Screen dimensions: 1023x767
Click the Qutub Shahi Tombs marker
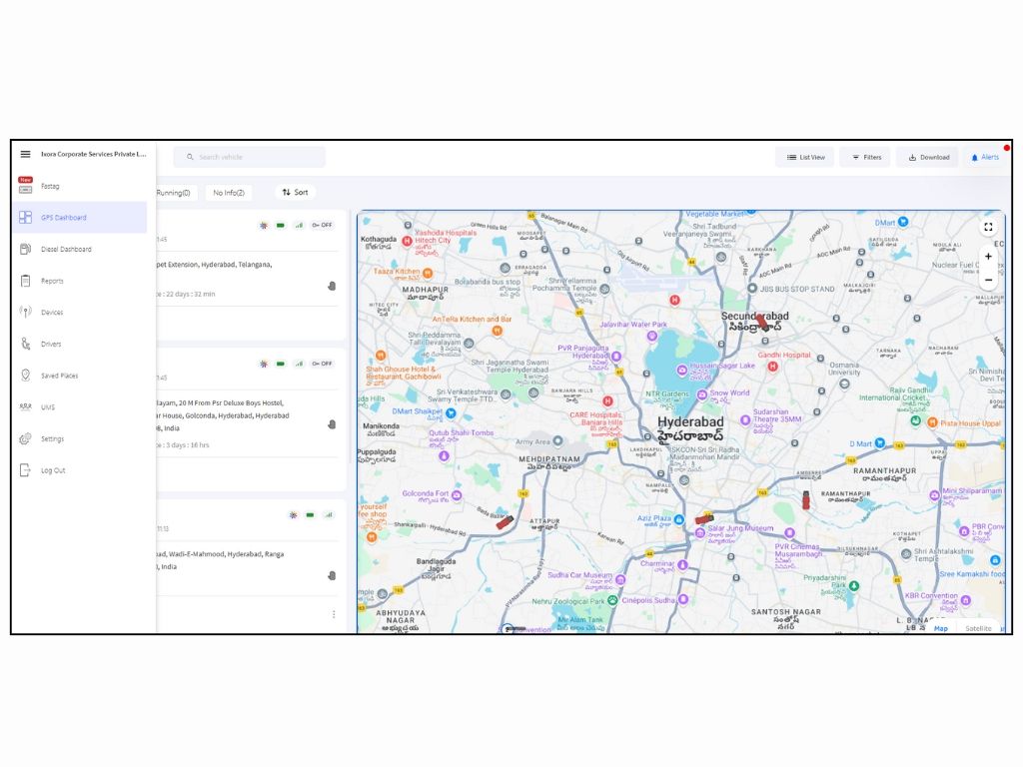444,455
